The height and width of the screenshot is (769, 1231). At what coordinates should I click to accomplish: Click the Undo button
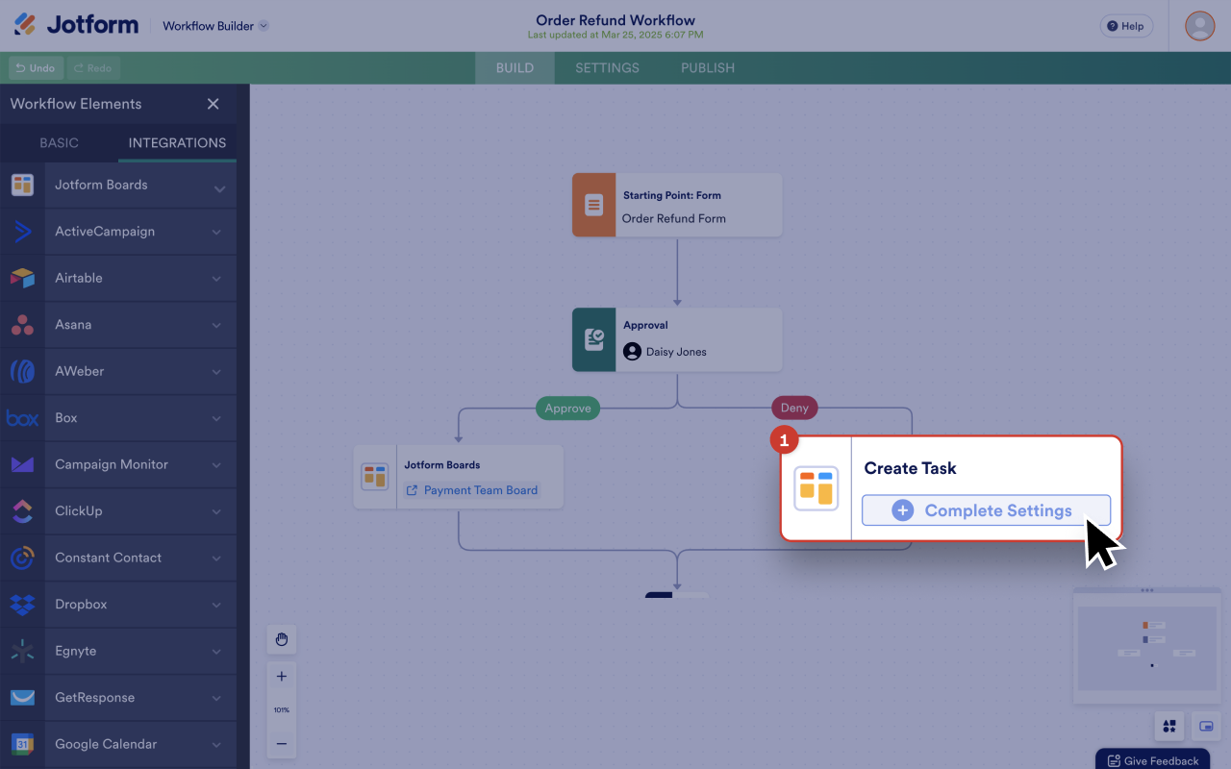pyautogui.click(x=37, y=68)
